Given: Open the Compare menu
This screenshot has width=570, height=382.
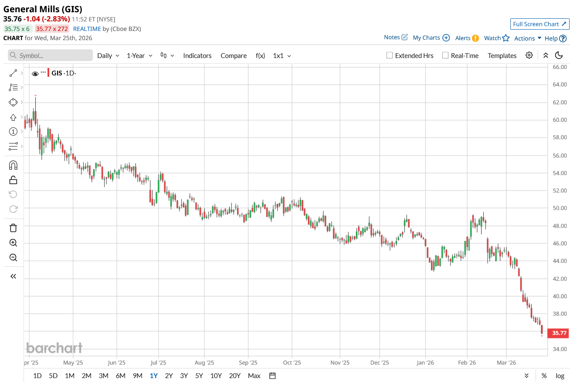Looking at the screenshot, I should pos(234,55).
